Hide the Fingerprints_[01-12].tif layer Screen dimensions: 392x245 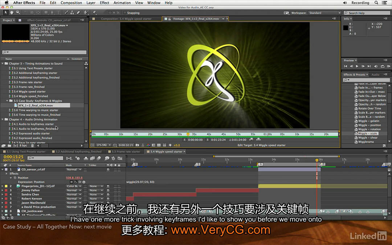coord(108,186)
